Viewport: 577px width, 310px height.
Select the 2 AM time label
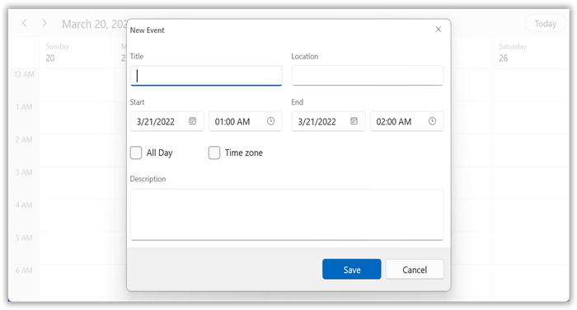(24, 140)
